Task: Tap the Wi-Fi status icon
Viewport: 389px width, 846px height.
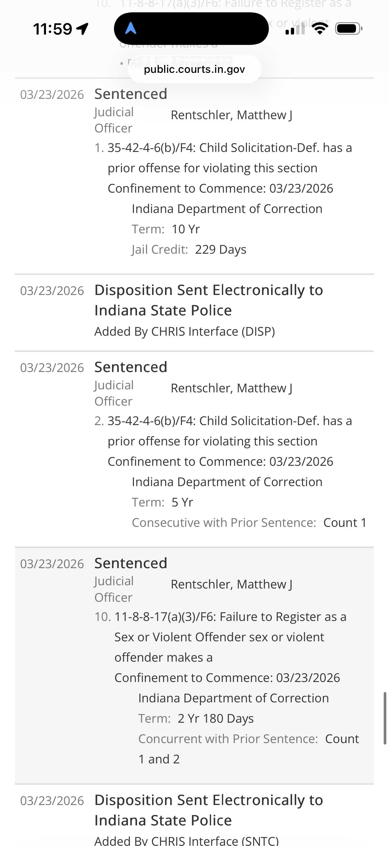Action: (320, 29)
